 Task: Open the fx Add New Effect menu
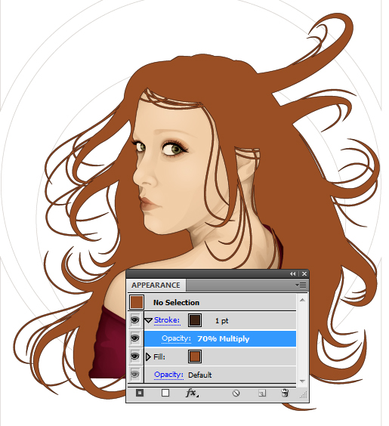click(192, 393)
